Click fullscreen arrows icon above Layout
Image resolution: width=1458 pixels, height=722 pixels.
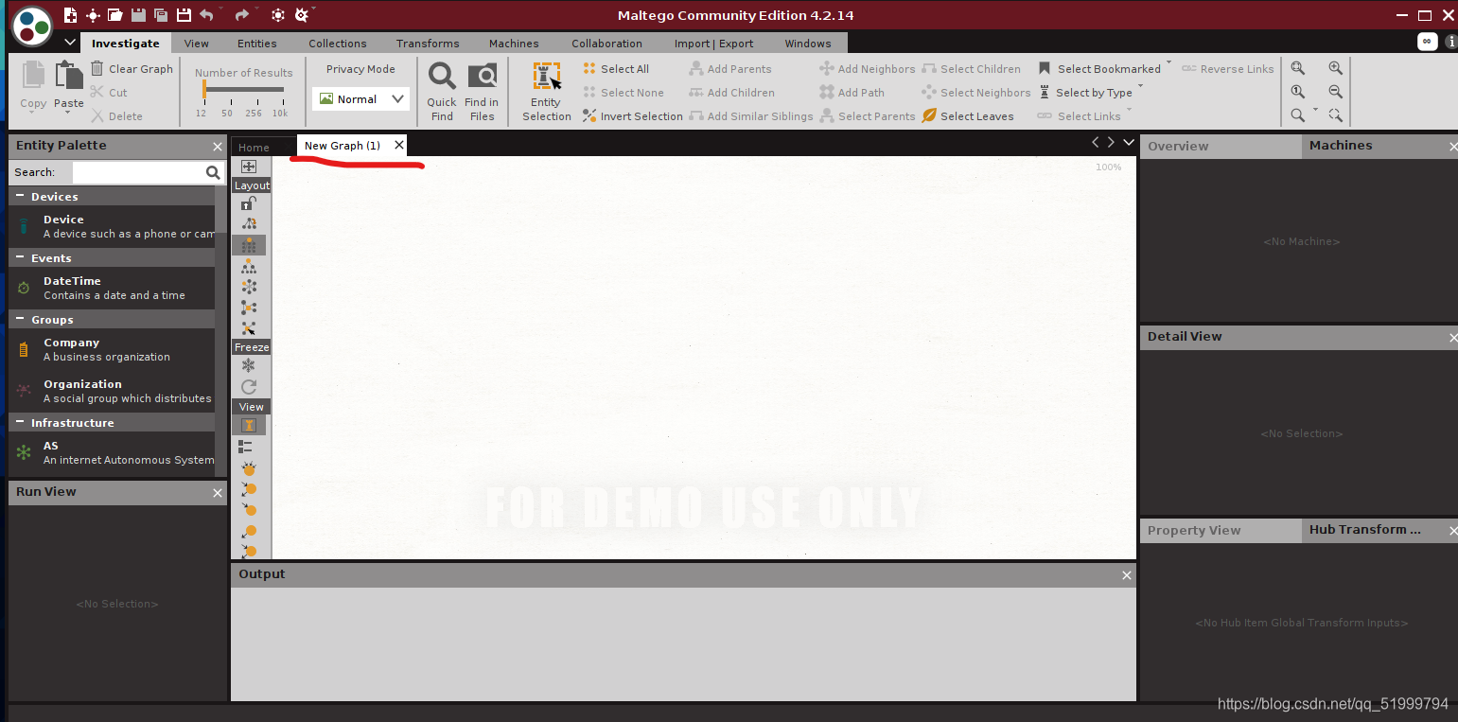(x=249, y=167)
